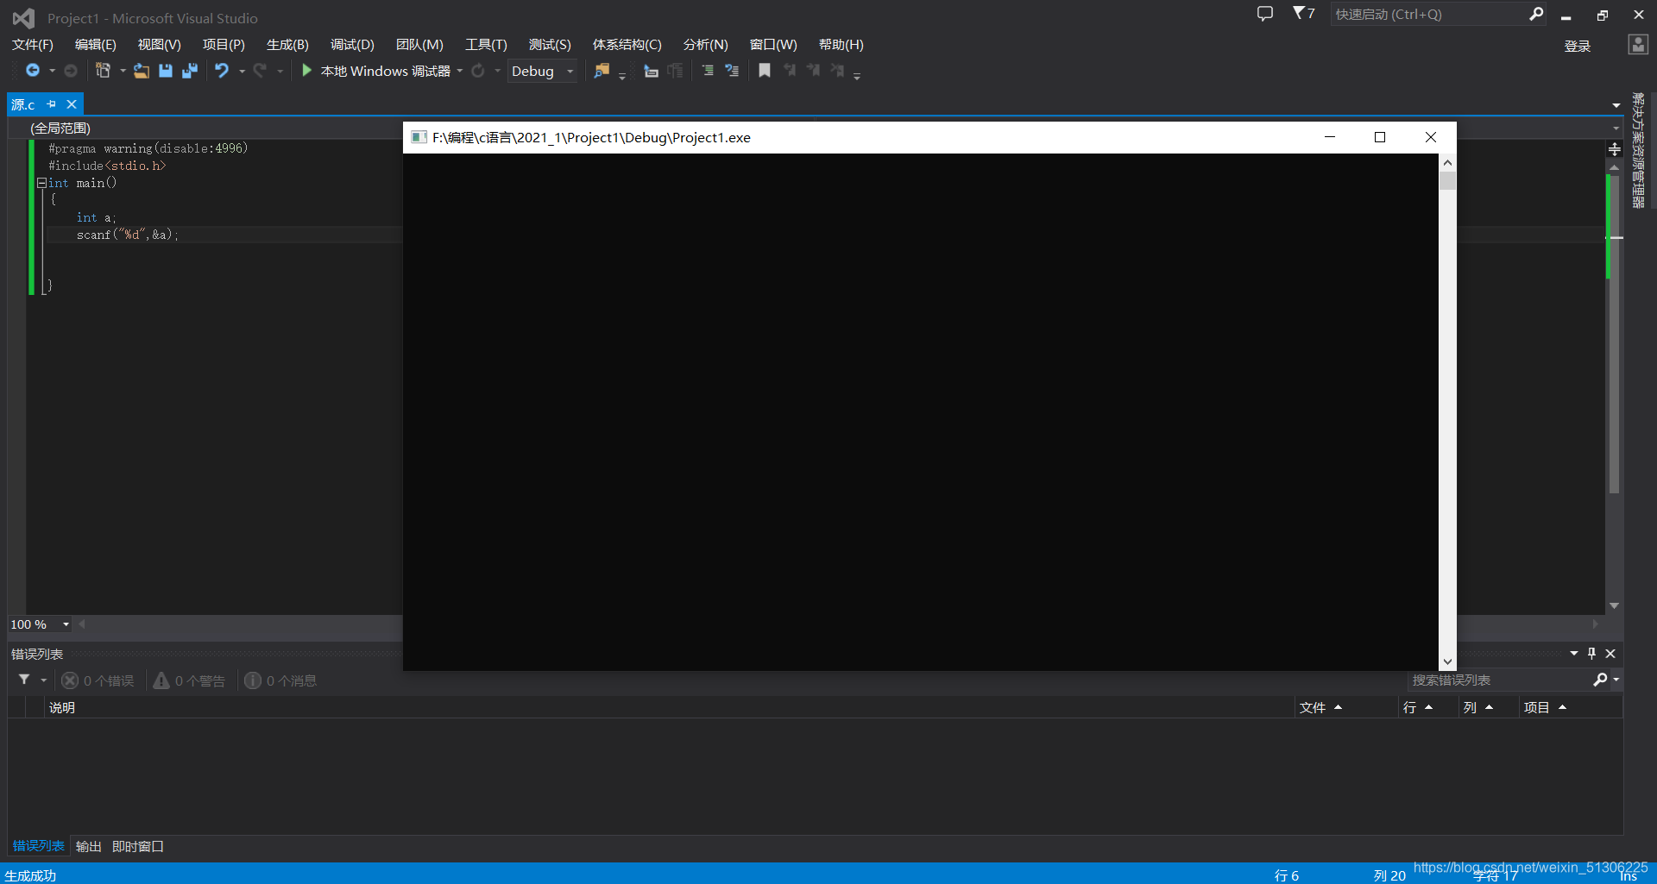Open the Debug configuration dropdown

click(542, 71)
